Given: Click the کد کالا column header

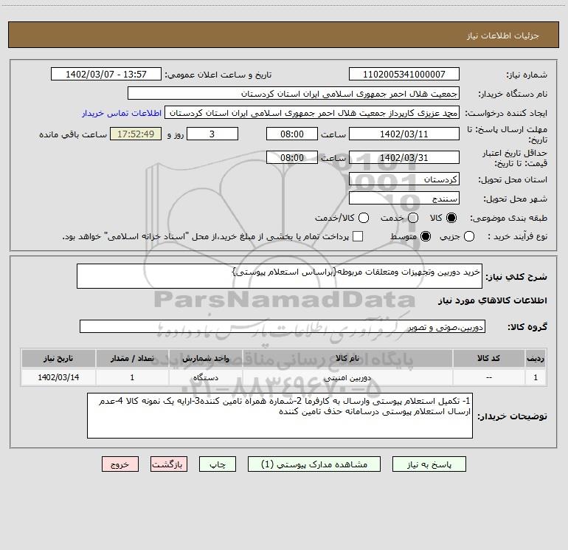Looking at the screenshot, I should pos(488,359).
